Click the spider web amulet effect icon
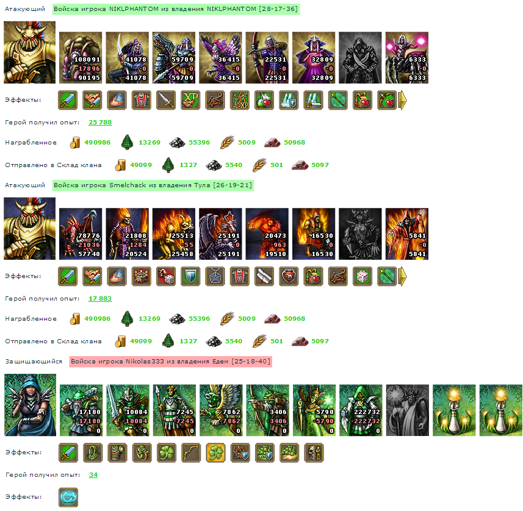 215,276
